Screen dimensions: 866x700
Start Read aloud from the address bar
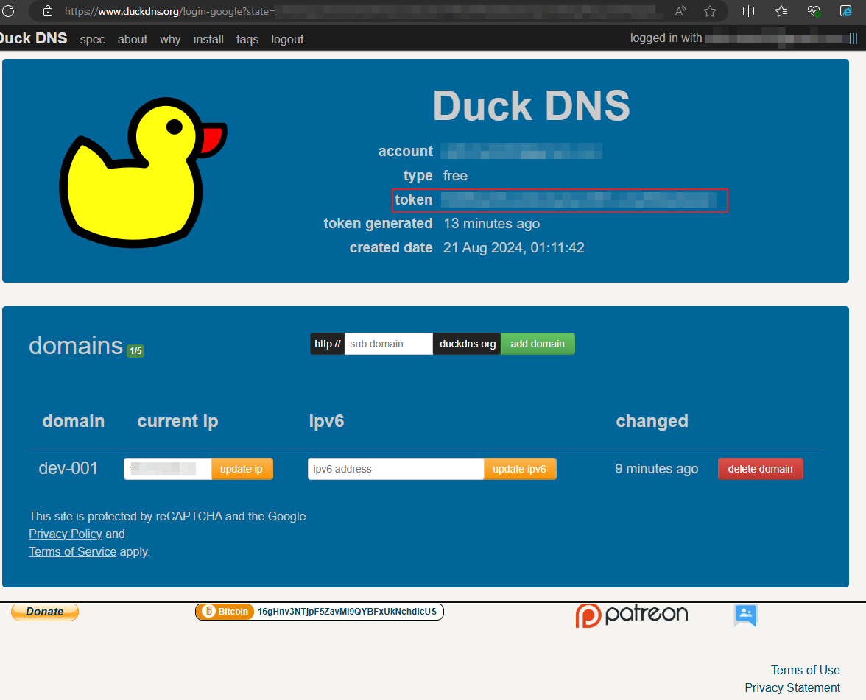click(x=680, y=11)
